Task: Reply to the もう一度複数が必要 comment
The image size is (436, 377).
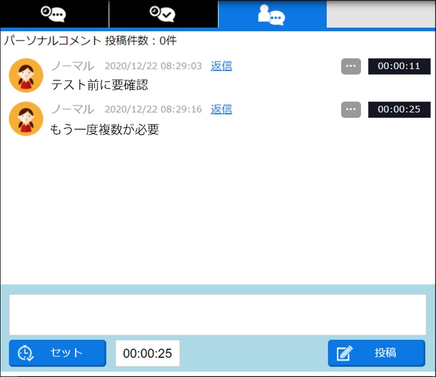Action: (221, 109)
